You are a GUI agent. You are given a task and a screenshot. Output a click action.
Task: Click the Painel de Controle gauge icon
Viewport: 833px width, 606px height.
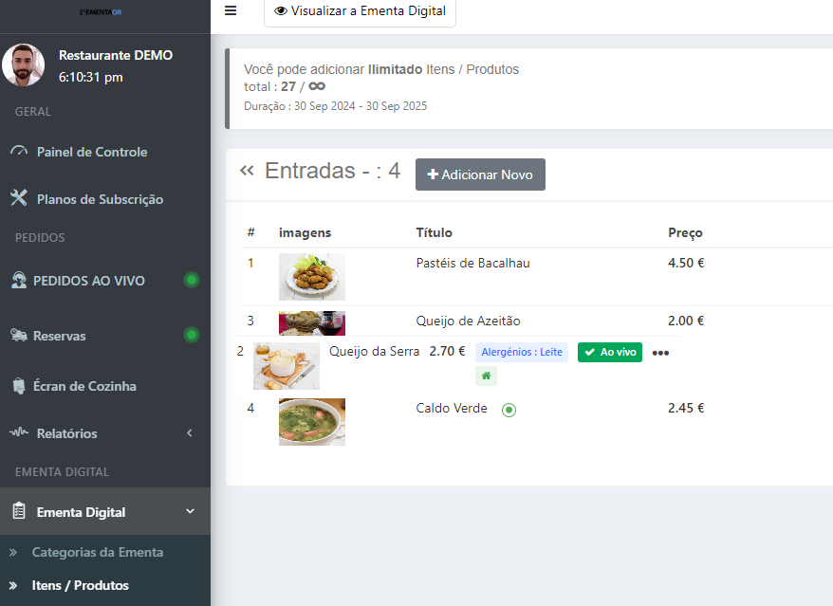pyautogui.click(x=19, y=152)
